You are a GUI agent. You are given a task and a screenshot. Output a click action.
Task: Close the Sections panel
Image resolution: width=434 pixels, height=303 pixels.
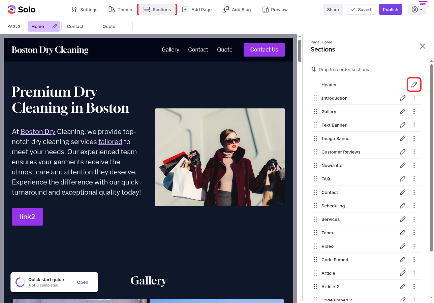[423, 46]
